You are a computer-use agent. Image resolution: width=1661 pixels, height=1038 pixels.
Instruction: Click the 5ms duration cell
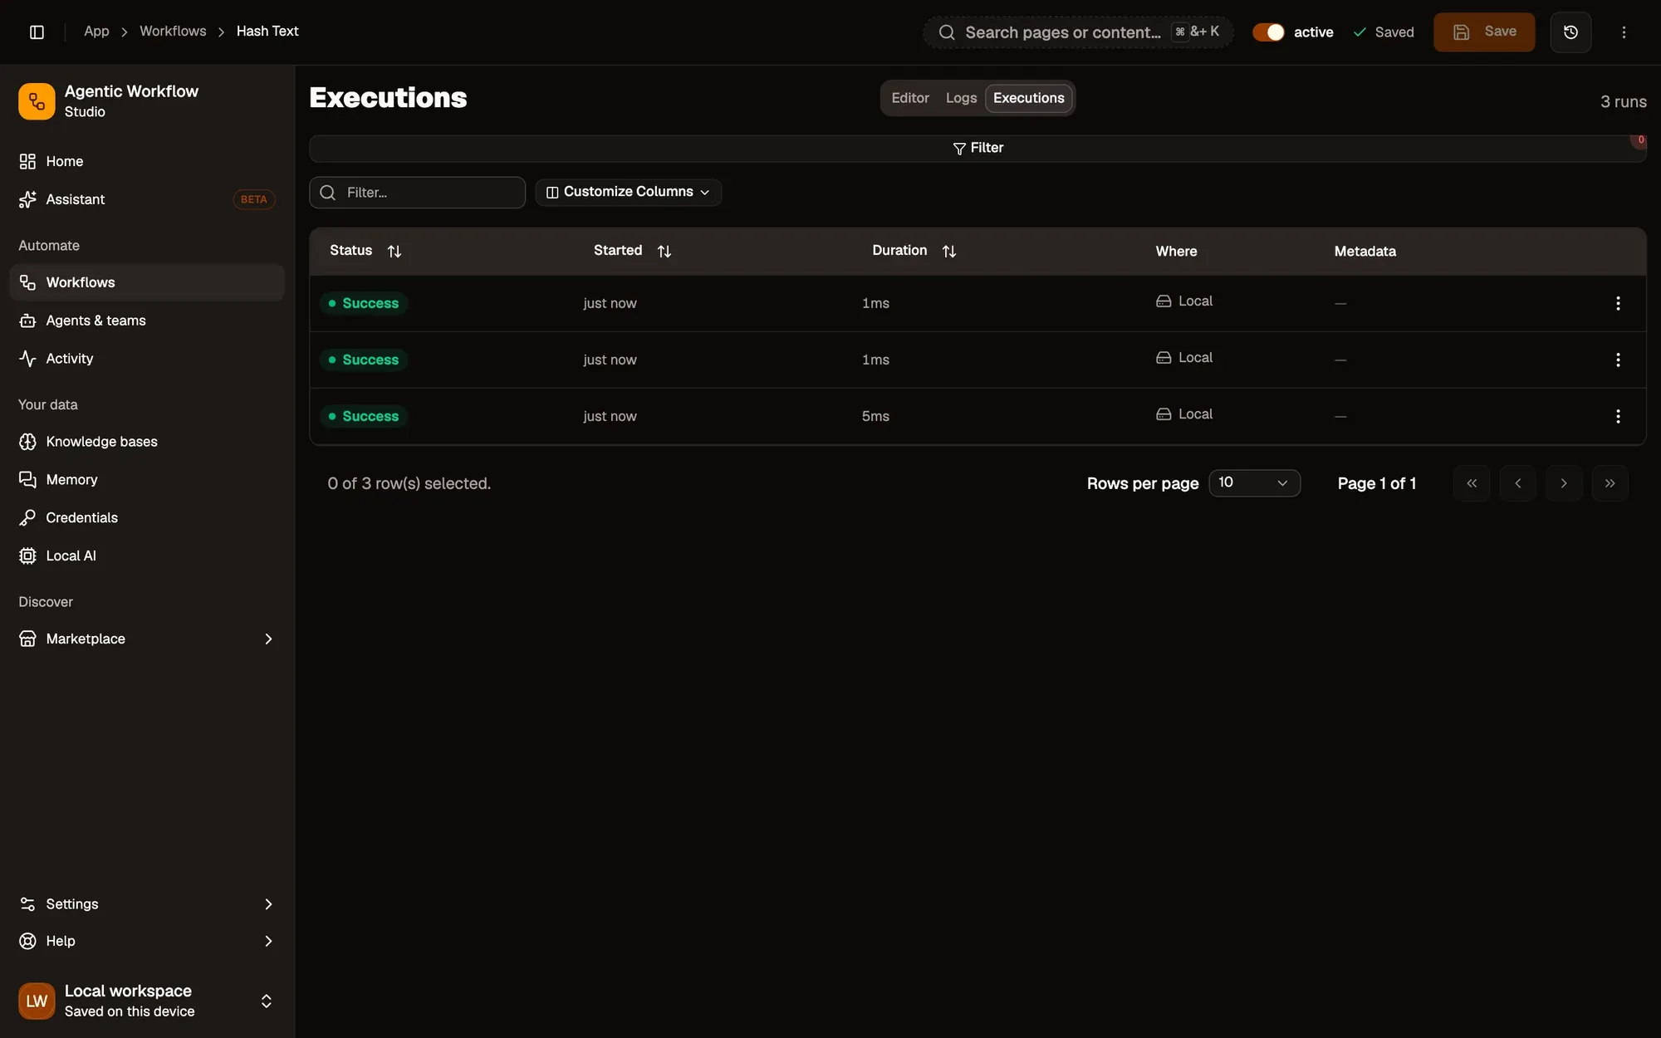pyautogui.click(x=875, y=416)
